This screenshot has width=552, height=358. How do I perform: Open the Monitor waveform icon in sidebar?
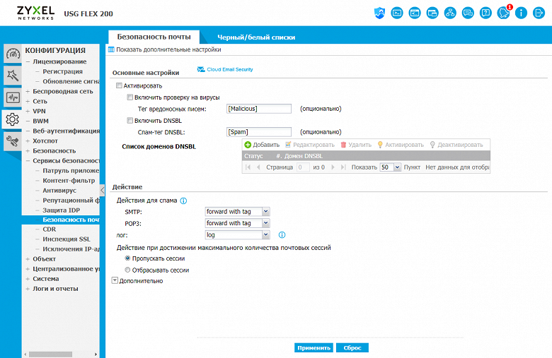pos(13,97)
